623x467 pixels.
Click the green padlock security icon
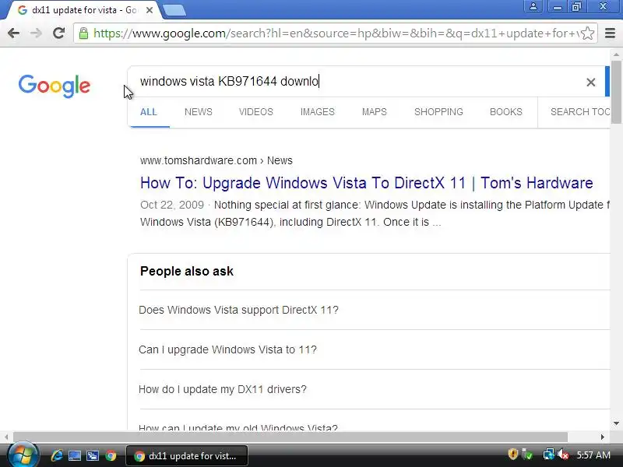[x=83, y=33]
